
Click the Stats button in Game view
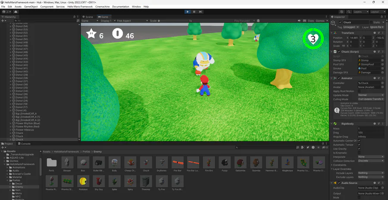point(311,21)
